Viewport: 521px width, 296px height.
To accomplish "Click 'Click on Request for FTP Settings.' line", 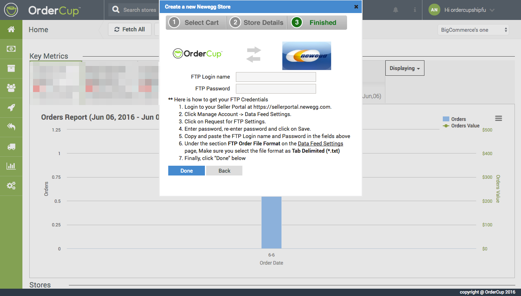I will (225, 122).
